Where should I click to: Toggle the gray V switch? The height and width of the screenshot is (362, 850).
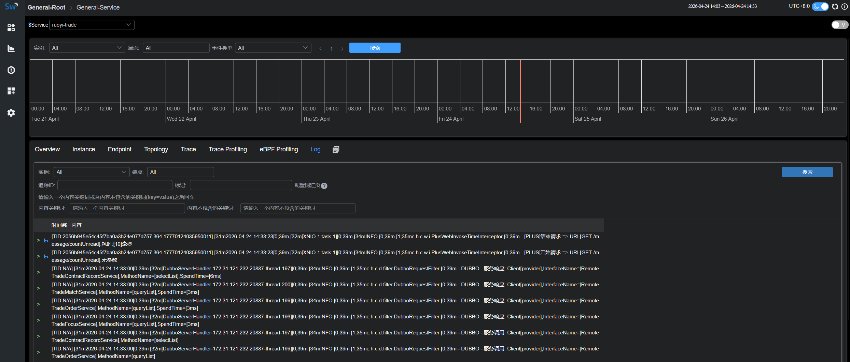pyautogui.click(x=839, y=25)
